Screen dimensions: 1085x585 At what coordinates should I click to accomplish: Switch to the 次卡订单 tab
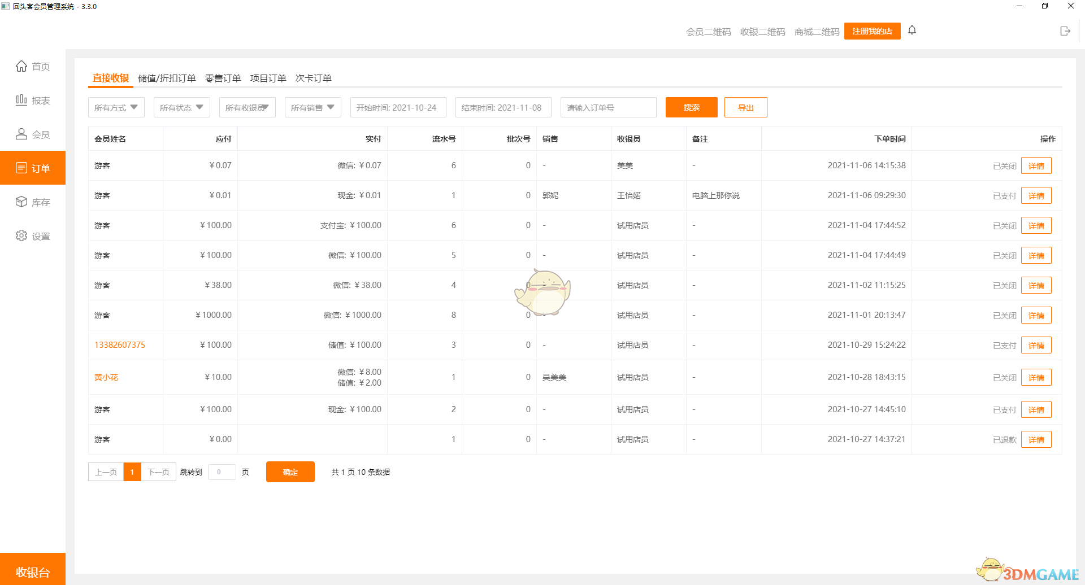(x=314, y=78)
